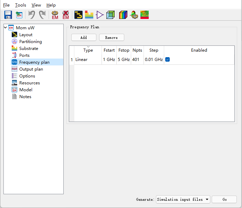Collapse the Mom uW tree node
242x208 pixels.
[6, 28]
